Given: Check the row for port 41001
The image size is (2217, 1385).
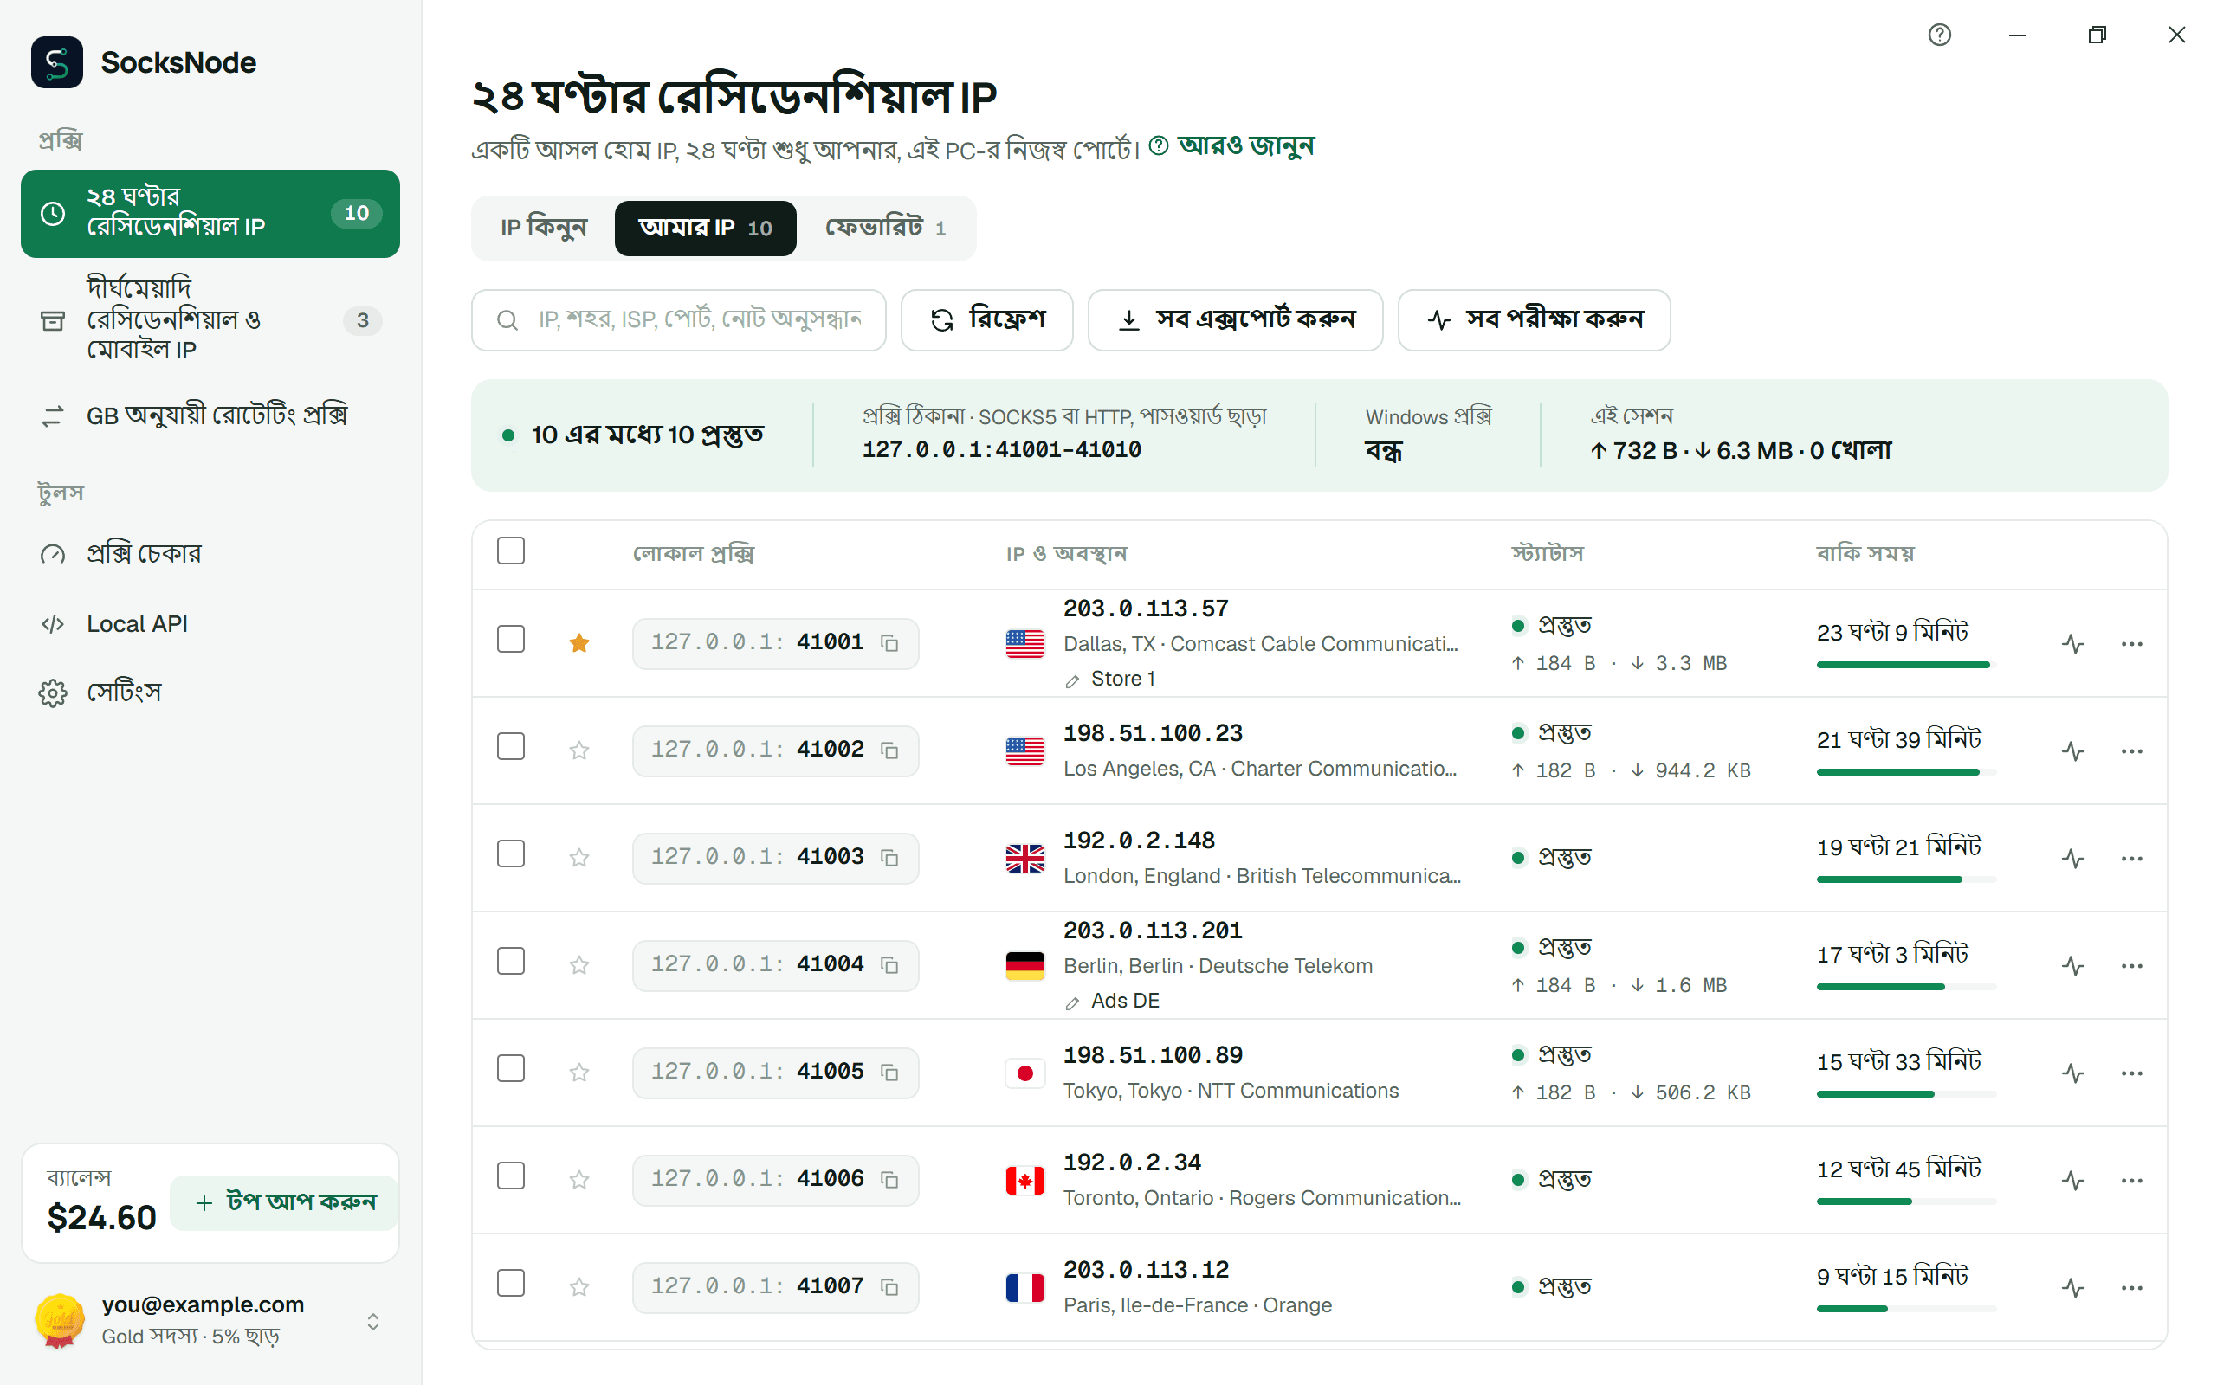Looking at the screenshot, I should coord(510,639).
